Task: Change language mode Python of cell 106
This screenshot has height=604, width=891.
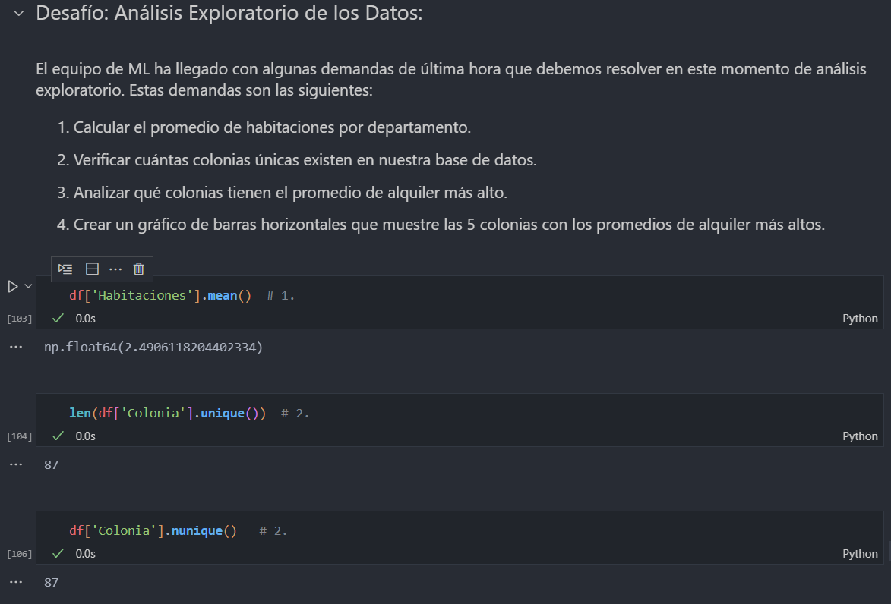Action: (860, 553)
